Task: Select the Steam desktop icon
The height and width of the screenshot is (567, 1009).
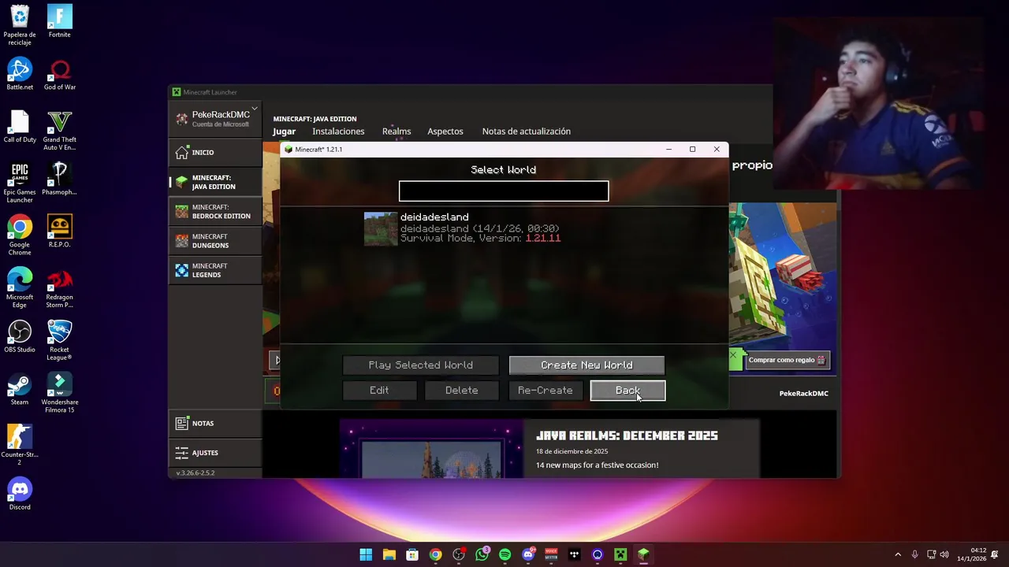Action: (20, 389)
